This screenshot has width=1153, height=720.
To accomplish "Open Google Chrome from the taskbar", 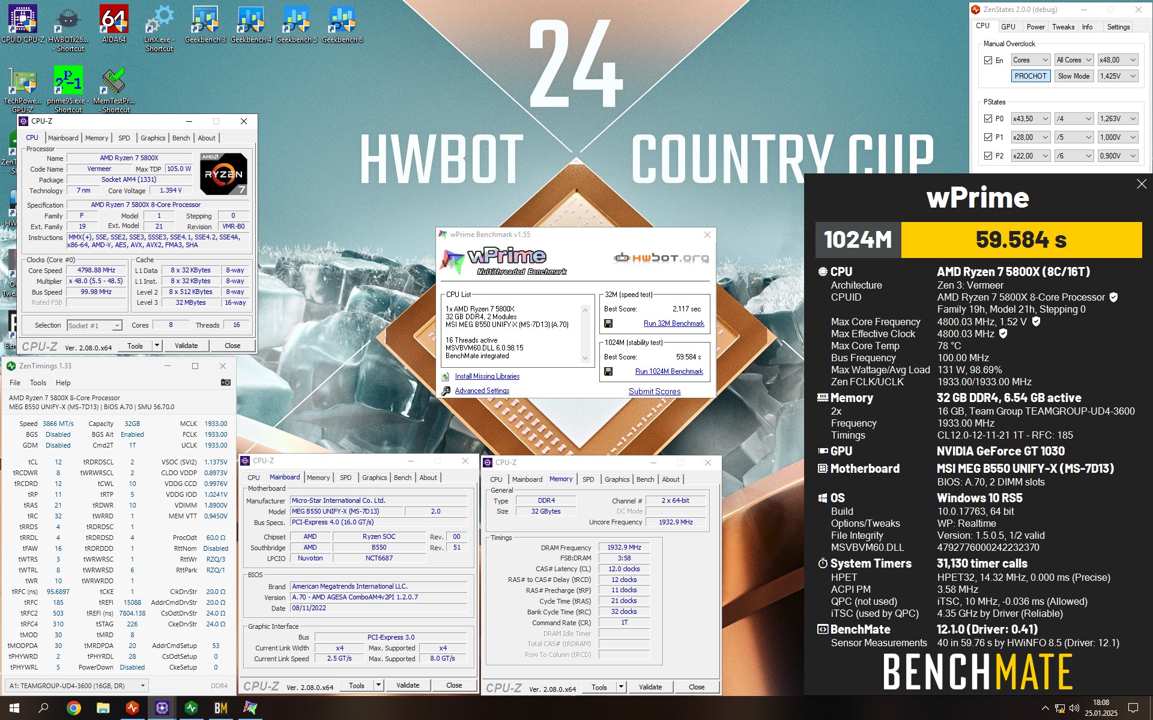I will tap(73, 708).
